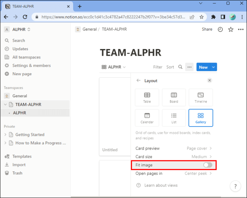
Task: Click the address bar URL
Action: pyautogui.click(x=113, y=17)
